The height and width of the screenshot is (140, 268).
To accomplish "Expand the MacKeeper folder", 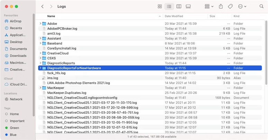I will (x=40, y=88).
